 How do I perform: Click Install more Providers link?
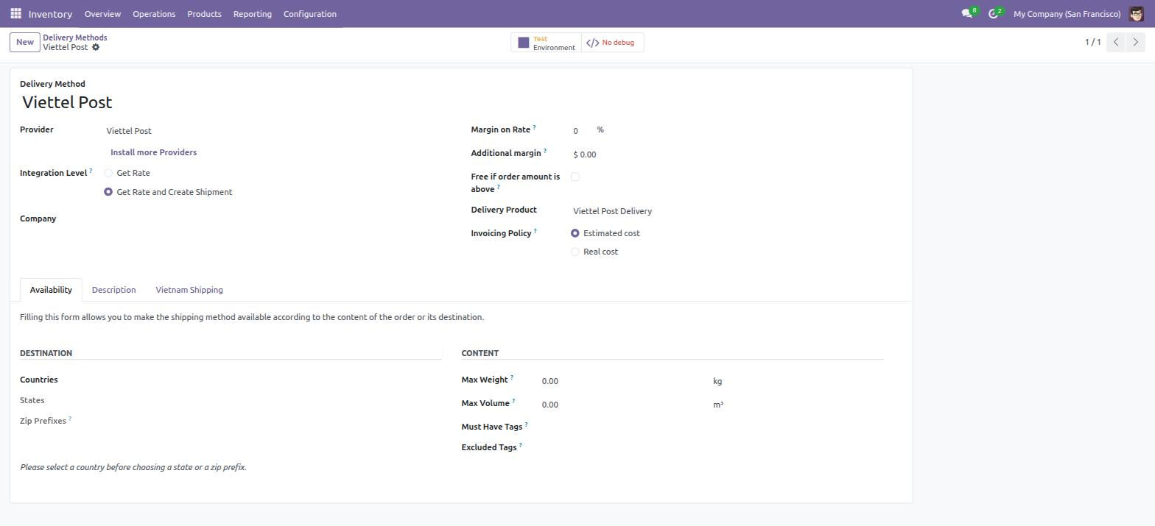[x=153, y=152]
